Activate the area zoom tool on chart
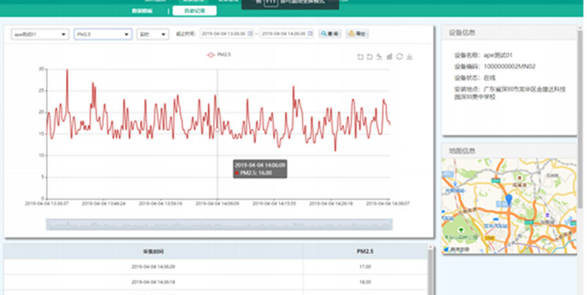Image resolution: width=587 pixels, height=295 pixels. tap(360, 56)
